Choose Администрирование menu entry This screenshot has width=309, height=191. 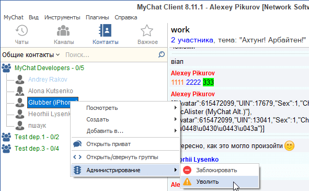coord(125,170)
